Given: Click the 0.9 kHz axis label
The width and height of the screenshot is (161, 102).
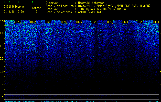Looking at the screenshot, I should [x=2, y=59].
